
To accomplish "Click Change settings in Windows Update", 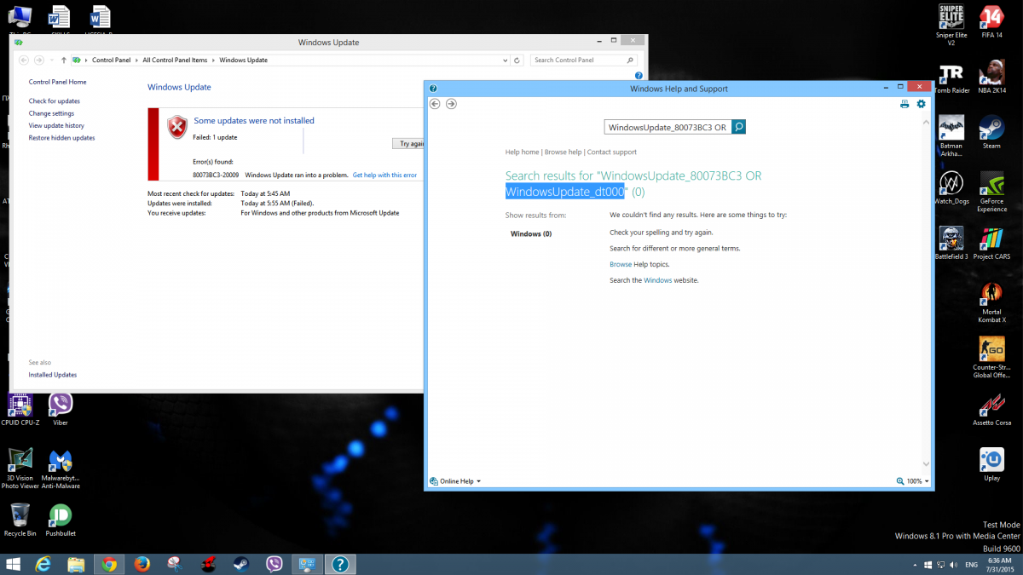I will tap(51, 113).
